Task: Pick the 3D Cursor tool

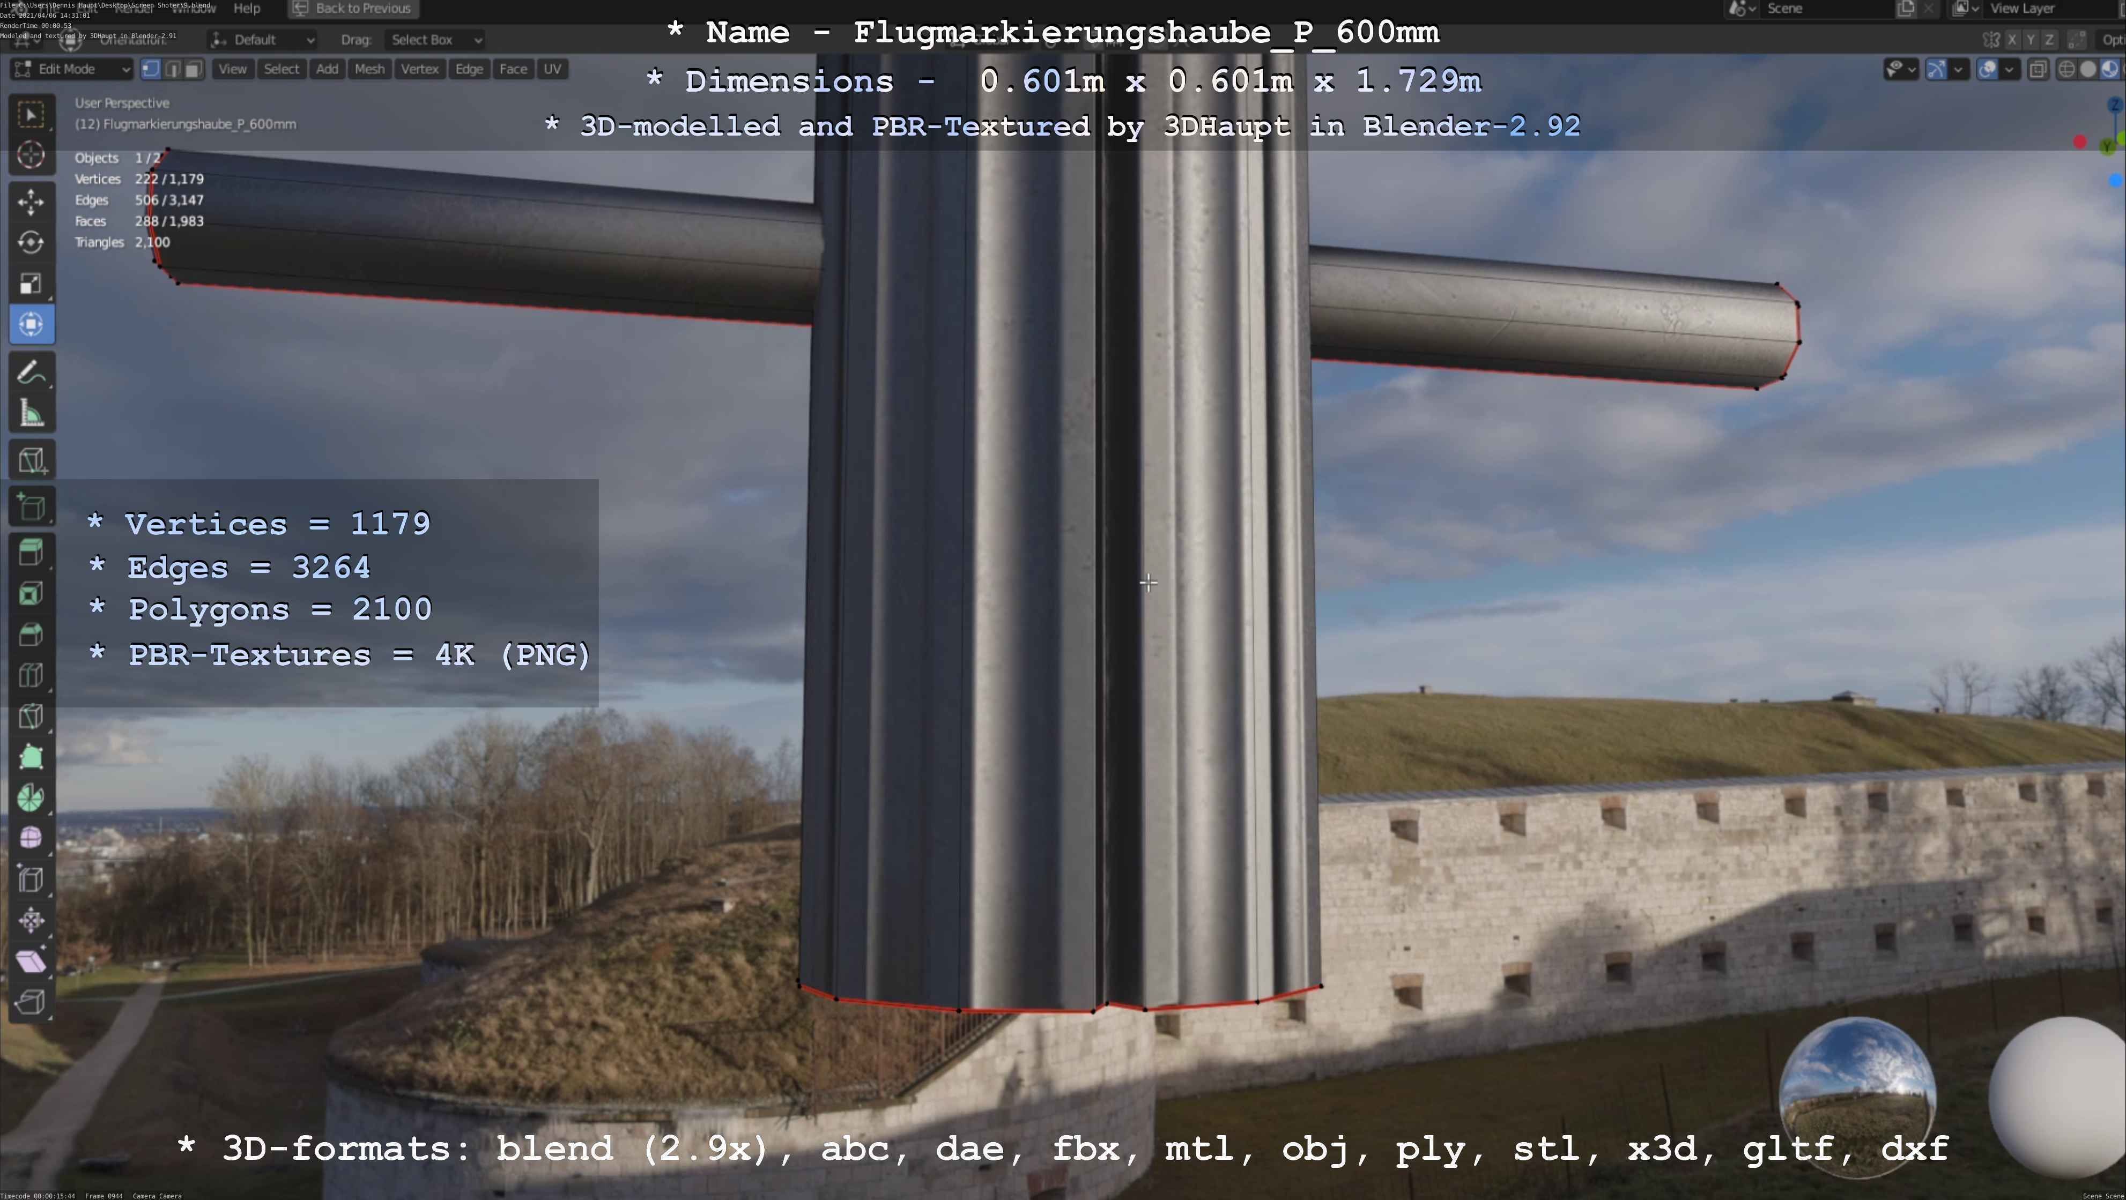Action: point(31,155)
